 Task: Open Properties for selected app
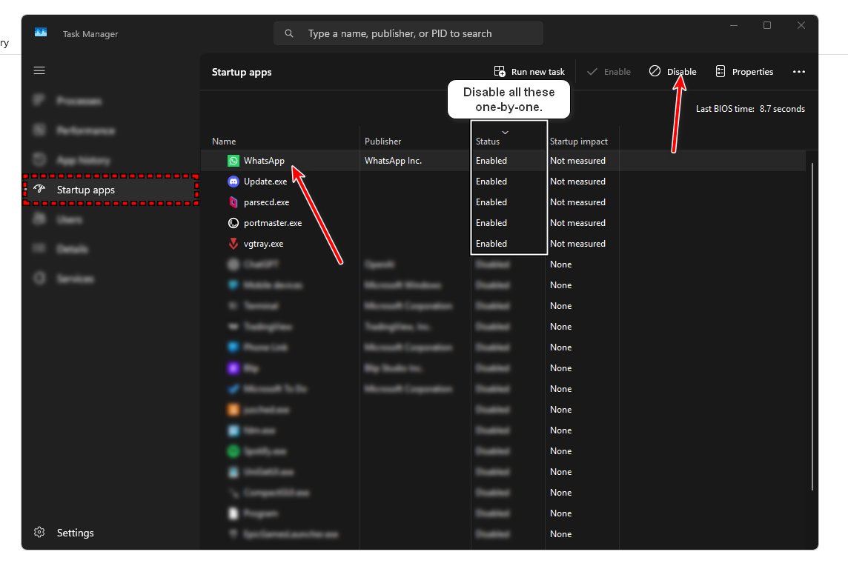tap(744, 72)
